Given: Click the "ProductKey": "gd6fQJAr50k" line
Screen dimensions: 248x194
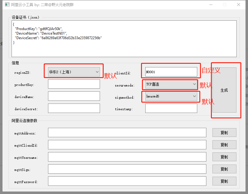Looking at the screenshot, I should pyautogui.click(x=39, y=29).
